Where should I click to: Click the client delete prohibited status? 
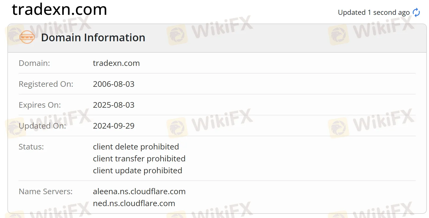click(136, 147)
